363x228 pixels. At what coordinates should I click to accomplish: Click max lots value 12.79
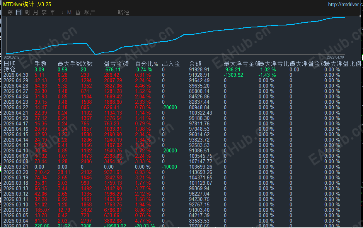coord(64,210)
